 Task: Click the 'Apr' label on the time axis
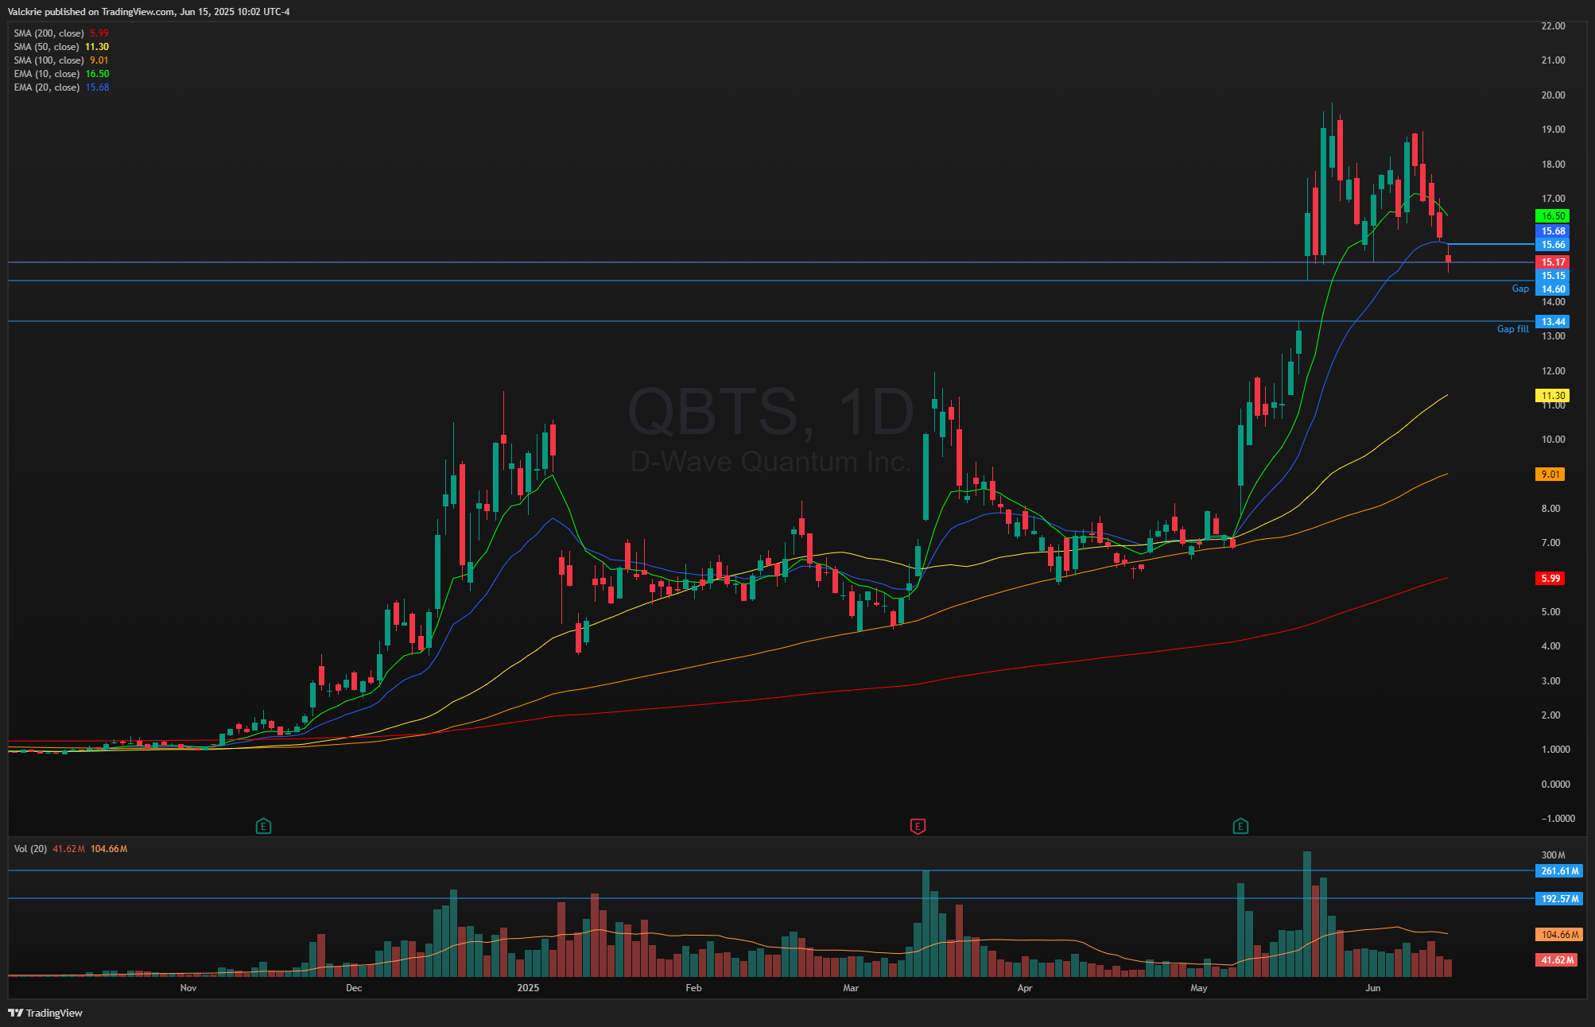click(x=1025, y=988)
